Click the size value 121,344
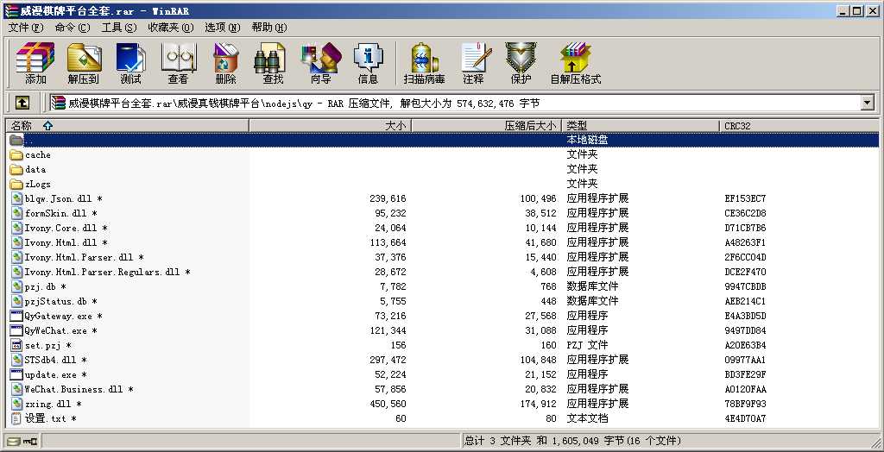Viewport: 884px width, 452px height. [x=388, y=330]
